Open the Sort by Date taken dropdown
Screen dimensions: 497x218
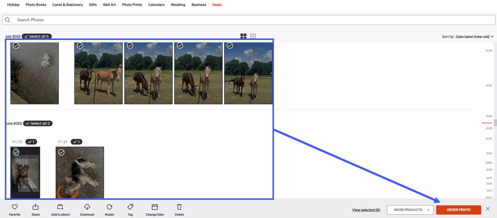(x=468, y=37)
